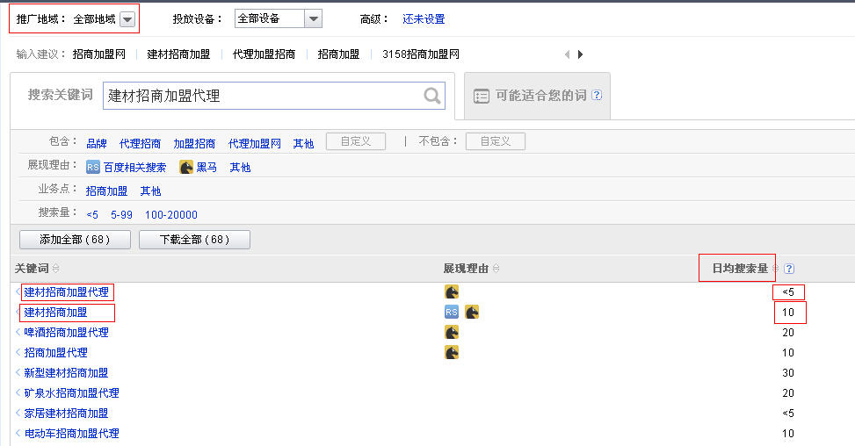Image resolution: width=855 pixels, height=446 pixels.
Task: Click keyword 建材招商加盟代理 in results
Action: pos(66,291)
